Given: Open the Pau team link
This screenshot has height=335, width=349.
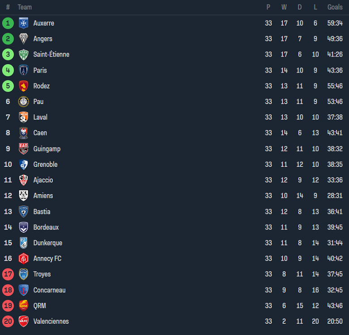Looking at the screenshot, I should 38,102.
